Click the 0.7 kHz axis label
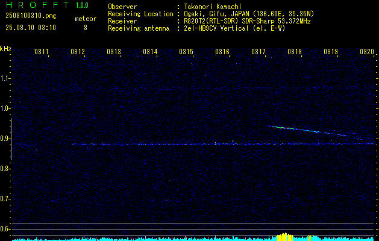The width and height of the screenshot is (379, 241). click(4, 199)
